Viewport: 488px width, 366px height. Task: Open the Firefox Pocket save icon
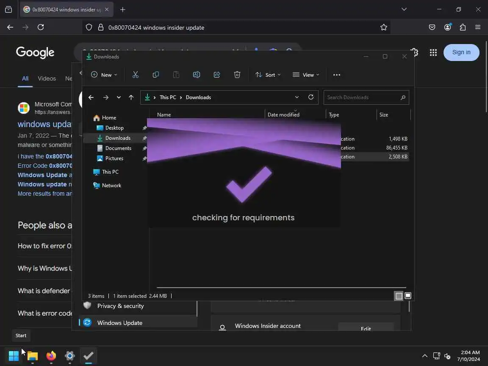432,28
